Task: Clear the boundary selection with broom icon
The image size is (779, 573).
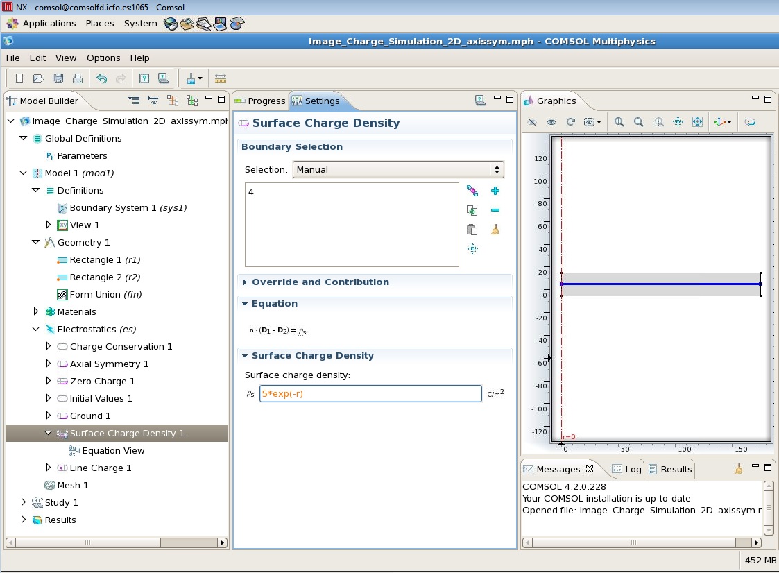Action: tap(495, 230)
